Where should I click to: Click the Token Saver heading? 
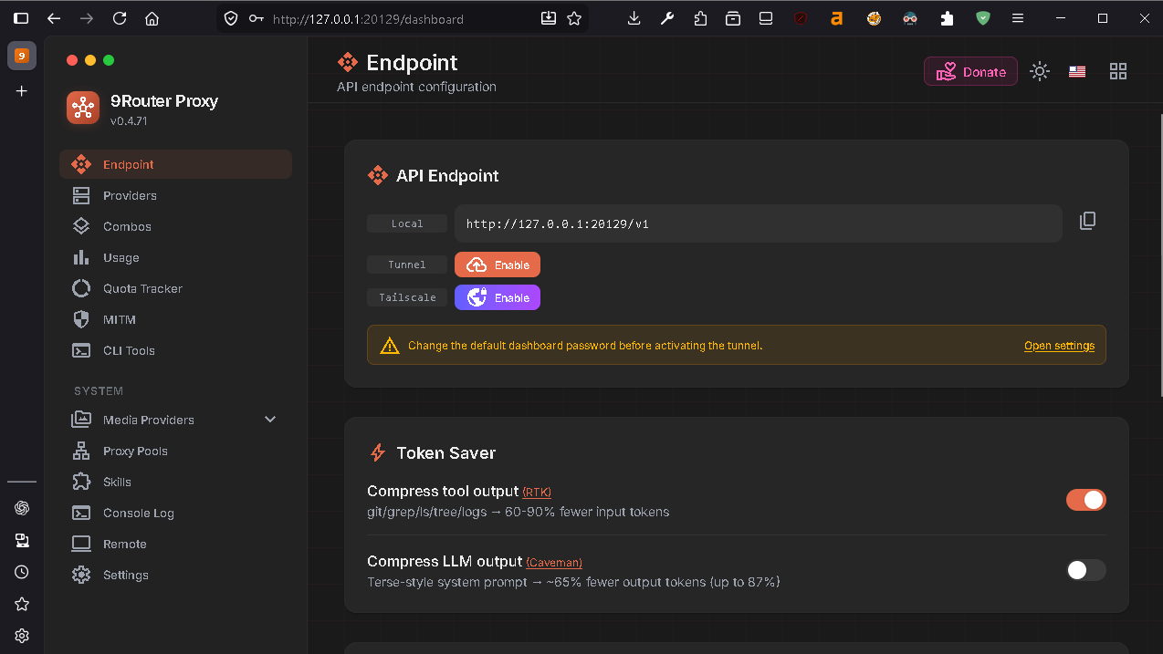[x=446, y=452]
